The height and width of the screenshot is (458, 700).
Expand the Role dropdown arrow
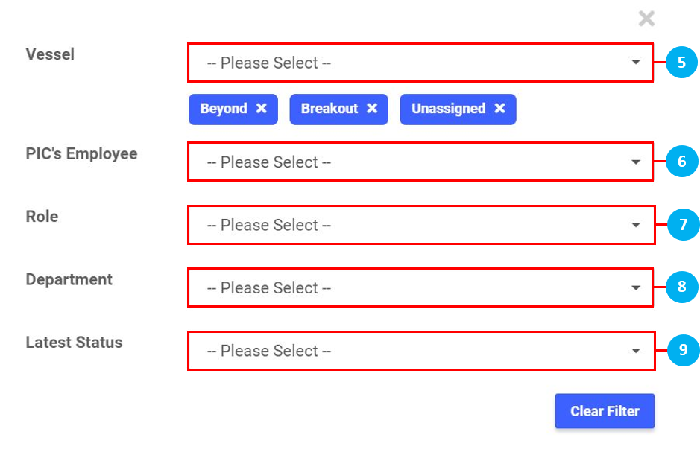click(636, 225)
